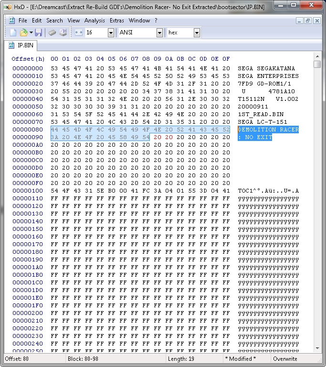Image resolution: width=326 pixels, height=367 pixels.
Task: Click '* Modified *' status indicator
Action: (240, 359)
